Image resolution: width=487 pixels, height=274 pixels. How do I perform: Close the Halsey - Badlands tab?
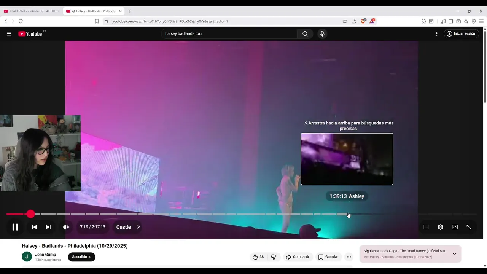click(120, 11)
